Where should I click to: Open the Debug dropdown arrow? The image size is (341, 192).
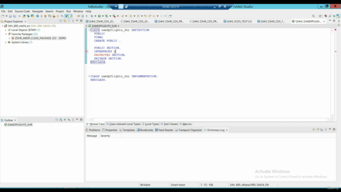[x=95, y=16]
